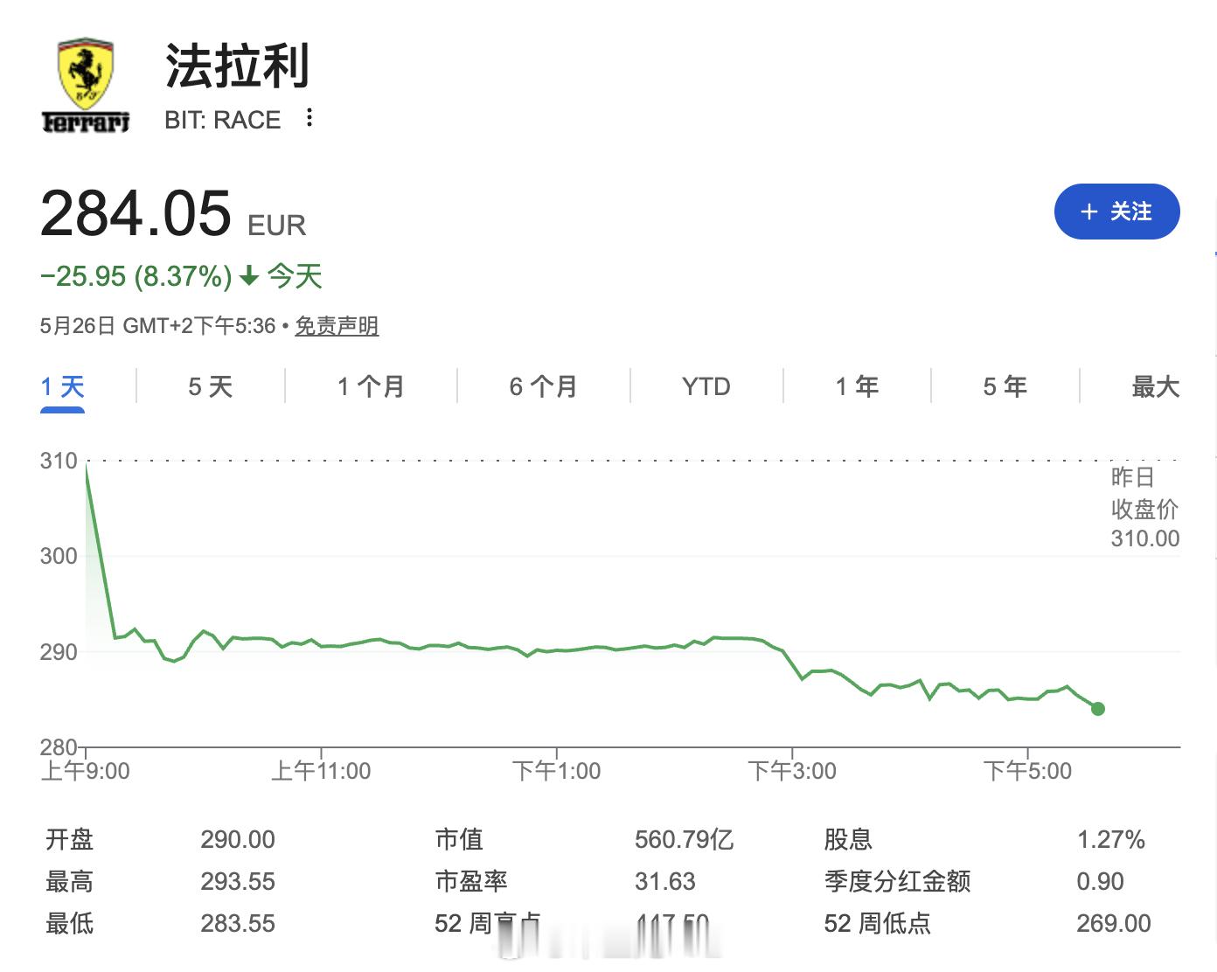Viewport: 1217px width, 972px height.
Task: Select the 1 天 time range tab
Action: (x=62, y=386)
